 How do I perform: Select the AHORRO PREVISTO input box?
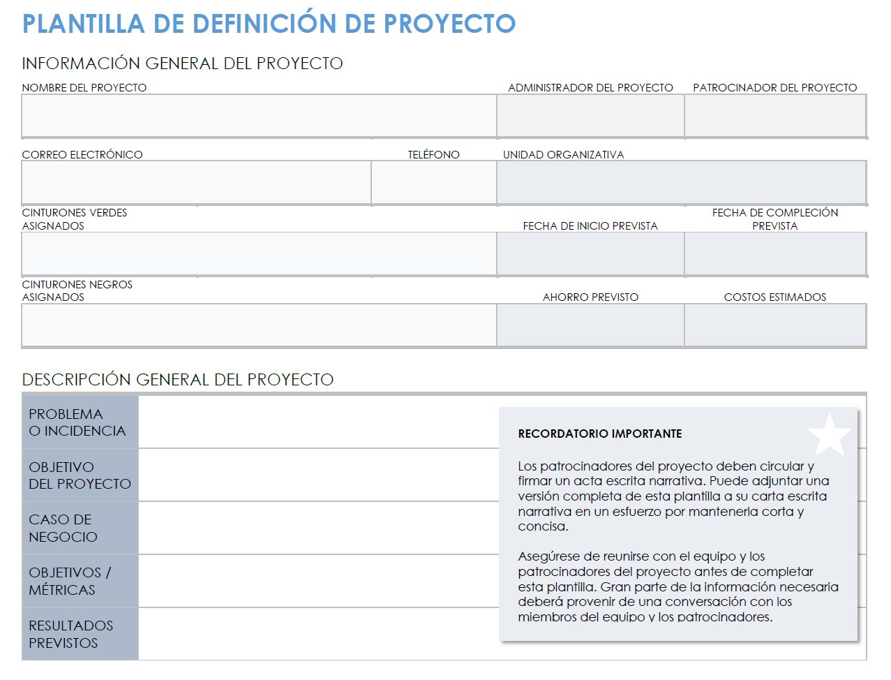590,325
